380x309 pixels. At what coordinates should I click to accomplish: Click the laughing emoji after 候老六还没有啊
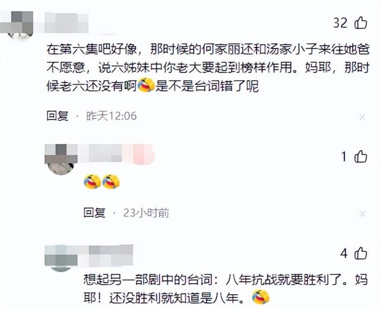pos(146,85)
